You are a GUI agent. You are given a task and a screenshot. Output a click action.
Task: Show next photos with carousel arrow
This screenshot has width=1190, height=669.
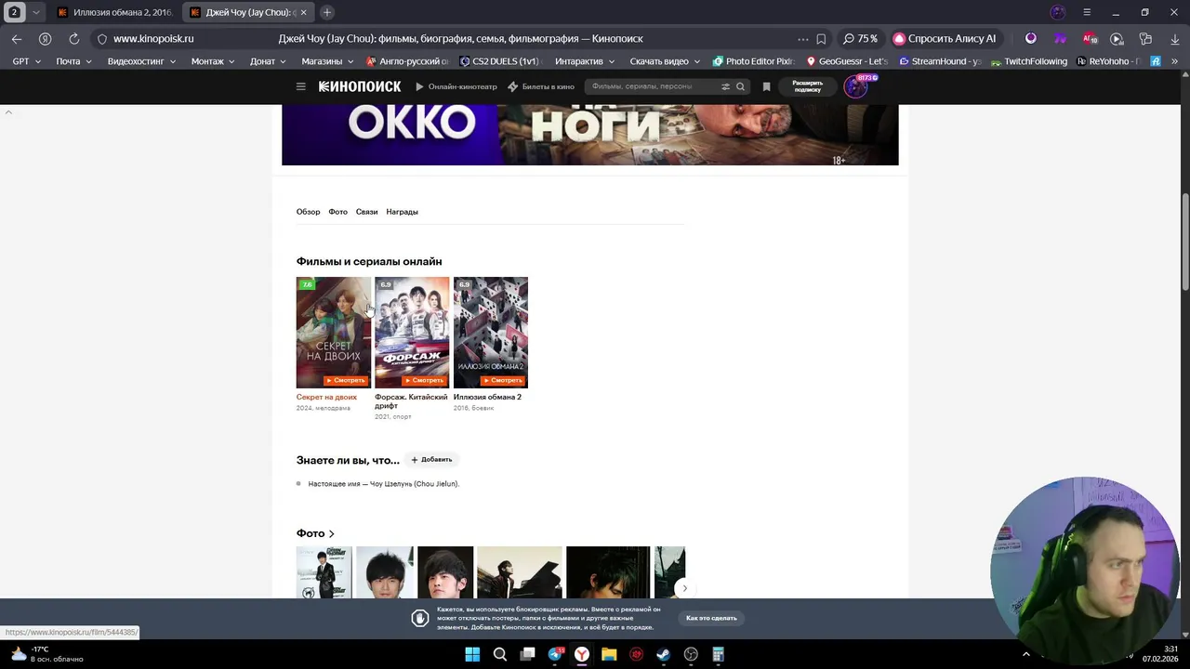(x=684, y=588)
